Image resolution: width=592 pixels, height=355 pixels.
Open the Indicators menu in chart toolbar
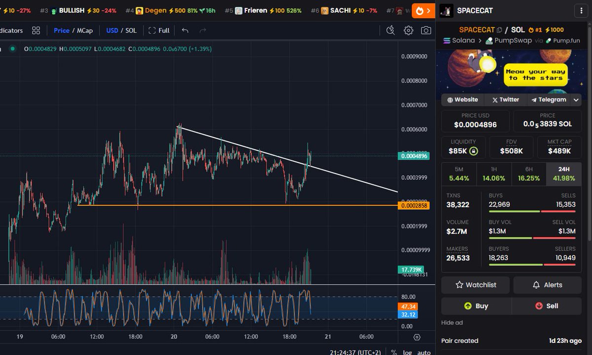[11, 31]
